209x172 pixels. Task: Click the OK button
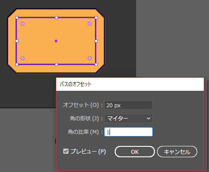click(x=135, y=152)
